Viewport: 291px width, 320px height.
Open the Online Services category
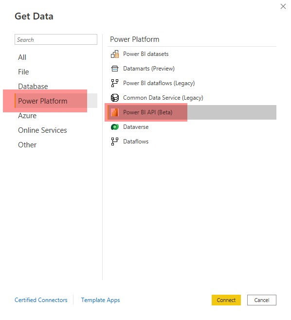(x=42, y=130)
